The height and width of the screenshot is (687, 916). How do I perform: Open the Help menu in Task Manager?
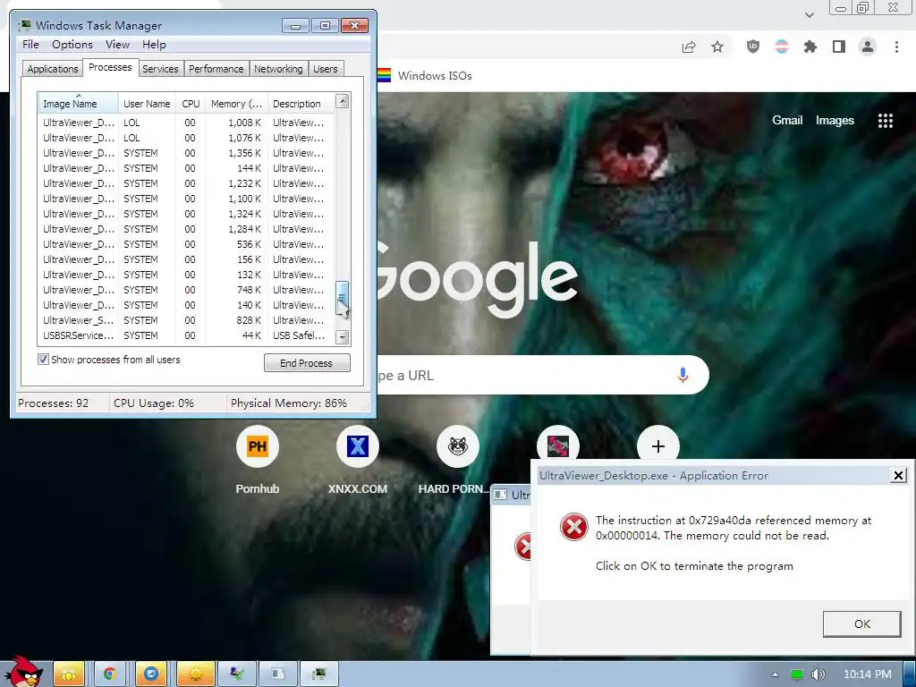(x=154, y=45)
